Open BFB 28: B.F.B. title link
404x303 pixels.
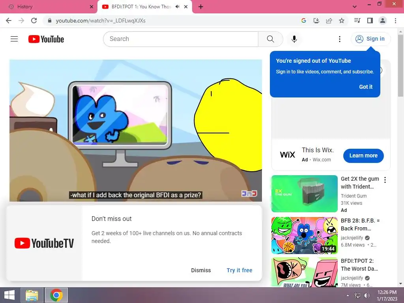[360, 224]
